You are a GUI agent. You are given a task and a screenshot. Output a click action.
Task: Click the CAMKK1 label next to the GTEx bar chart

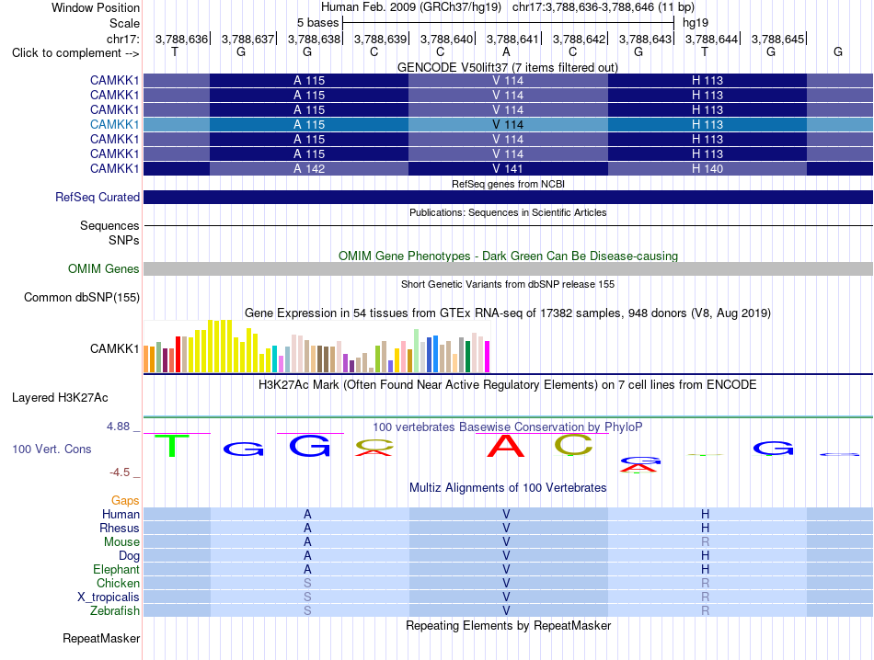point(114,348)
